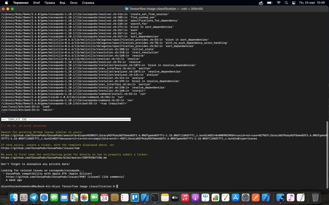Screen dimensions: 329x205
Task: Open Telegram from the Dock
Action: [34, 197]
